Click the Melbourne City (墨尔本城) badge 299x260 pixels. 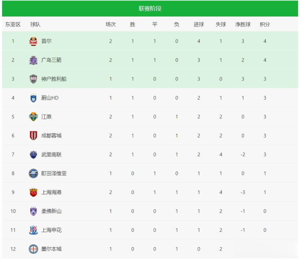pyautogui.click(x=33, y=249)
